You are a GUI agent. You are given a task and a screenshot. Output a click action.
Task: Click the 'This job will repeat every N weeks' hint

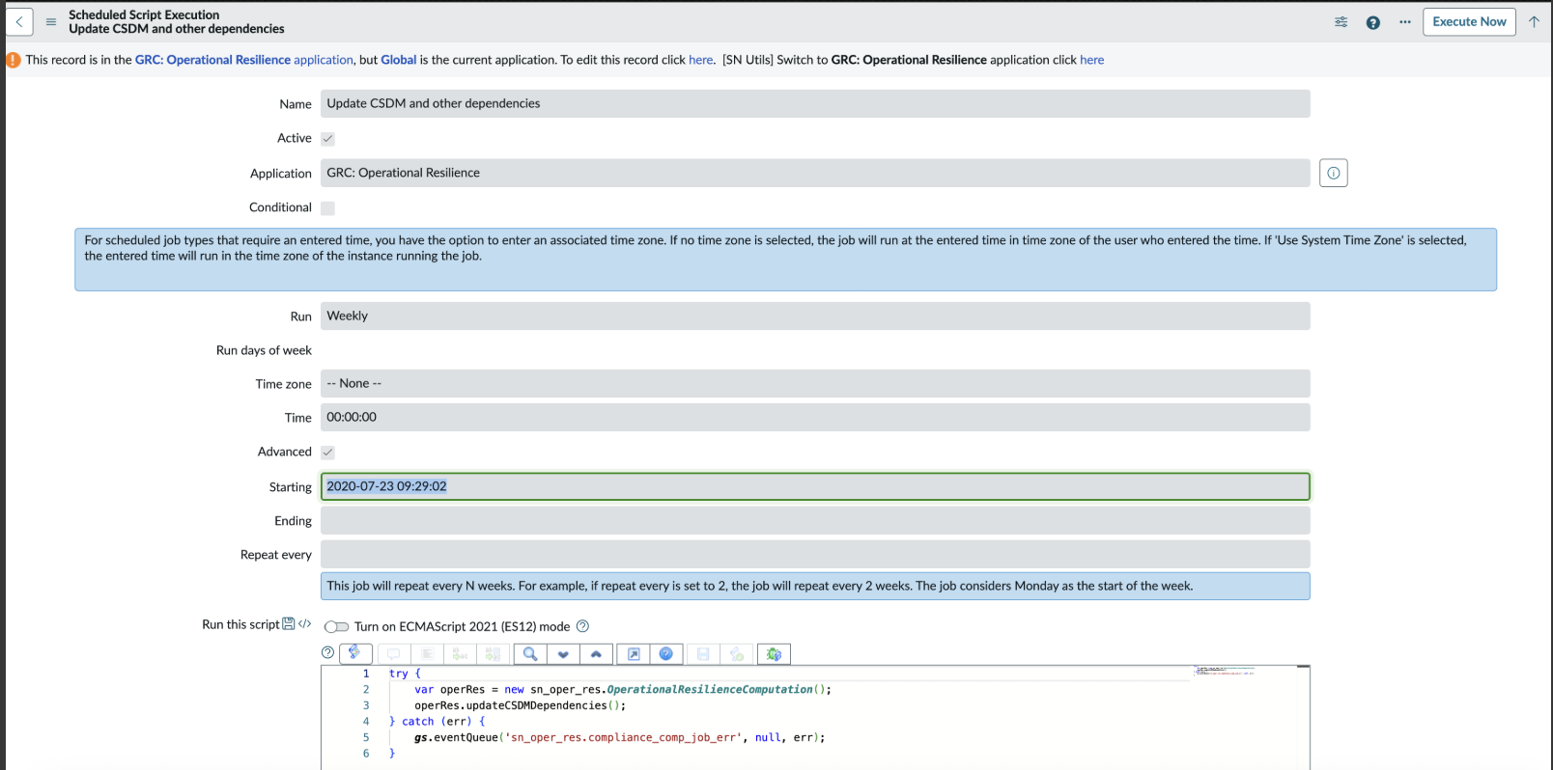(x=815, y=586)
